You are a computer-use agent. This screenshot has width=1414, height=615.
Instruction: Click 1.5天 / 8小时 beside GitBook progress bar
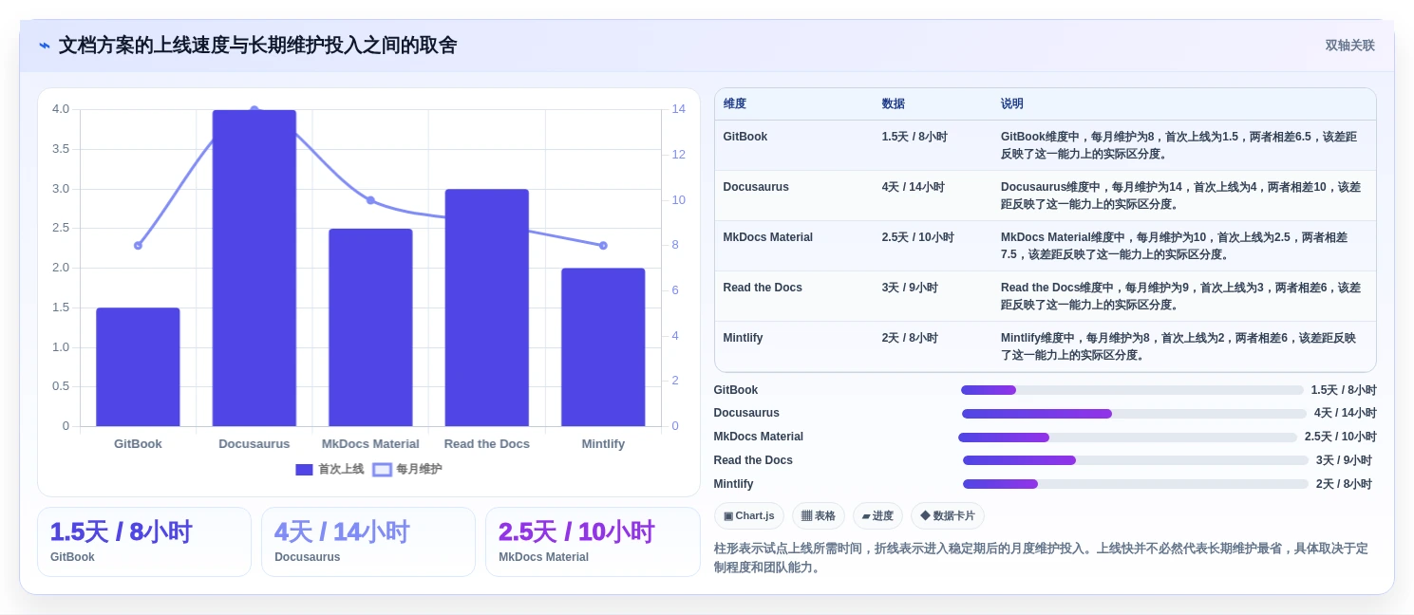click(x=1344, y=390)
